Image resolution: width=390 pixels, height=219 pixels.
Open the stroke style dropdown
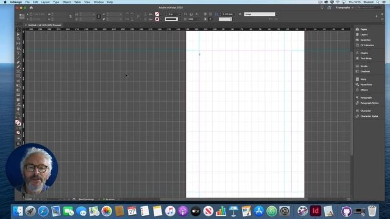[x=179, y=19]
